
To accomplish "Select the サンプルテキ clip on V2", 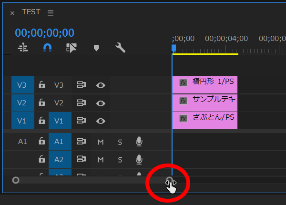I will [205, 103].
